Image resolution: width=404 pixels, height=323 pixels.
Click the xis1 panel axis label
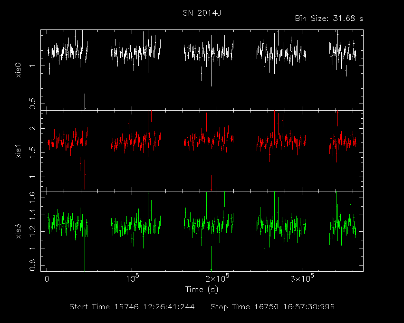pos(18,151)
